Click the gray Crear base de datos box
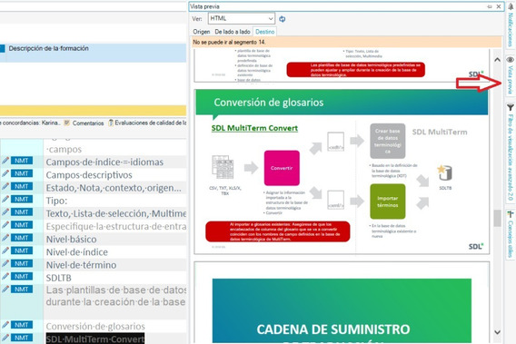 387,141
